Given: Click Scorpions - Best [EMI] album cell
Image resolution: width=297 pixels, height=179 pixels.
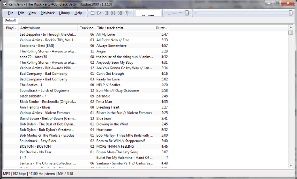Looking at the screenshot, I should 37,46.
